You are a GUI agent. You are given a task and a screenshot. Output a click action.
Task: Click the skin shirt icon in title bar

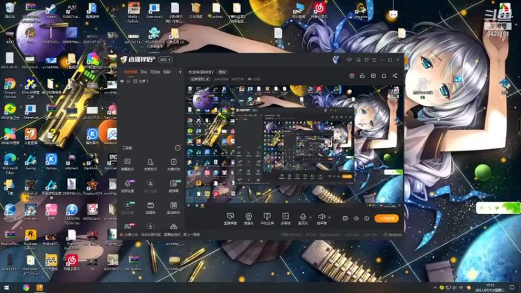(x=366, y=60)
